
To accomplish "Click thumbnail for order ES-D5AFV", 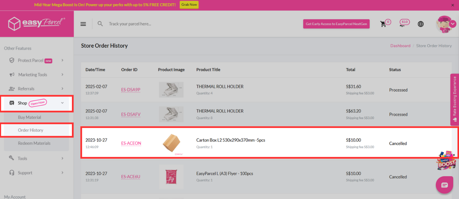I will pos(171,114).
